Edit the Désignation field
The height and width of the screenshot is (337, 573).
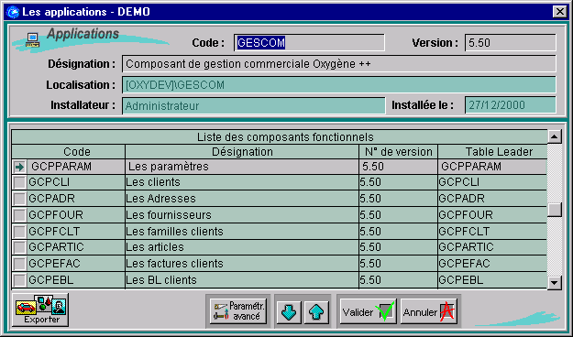pos(339,64)
